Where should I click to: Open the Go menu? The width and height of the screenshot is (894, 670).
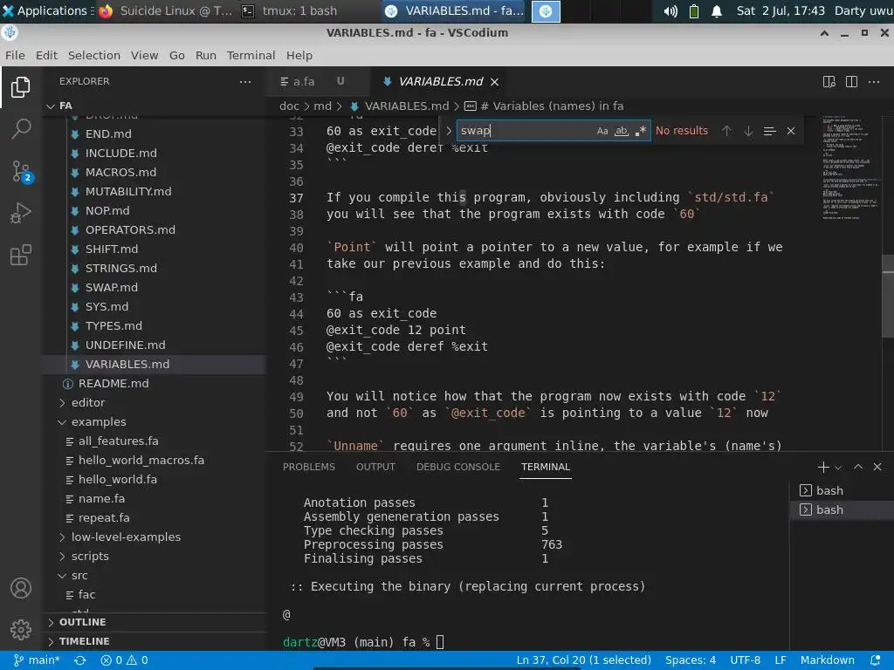[x=176, y=55]
